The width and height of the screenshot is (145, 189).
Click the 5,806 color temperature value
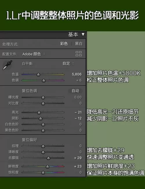77,74
